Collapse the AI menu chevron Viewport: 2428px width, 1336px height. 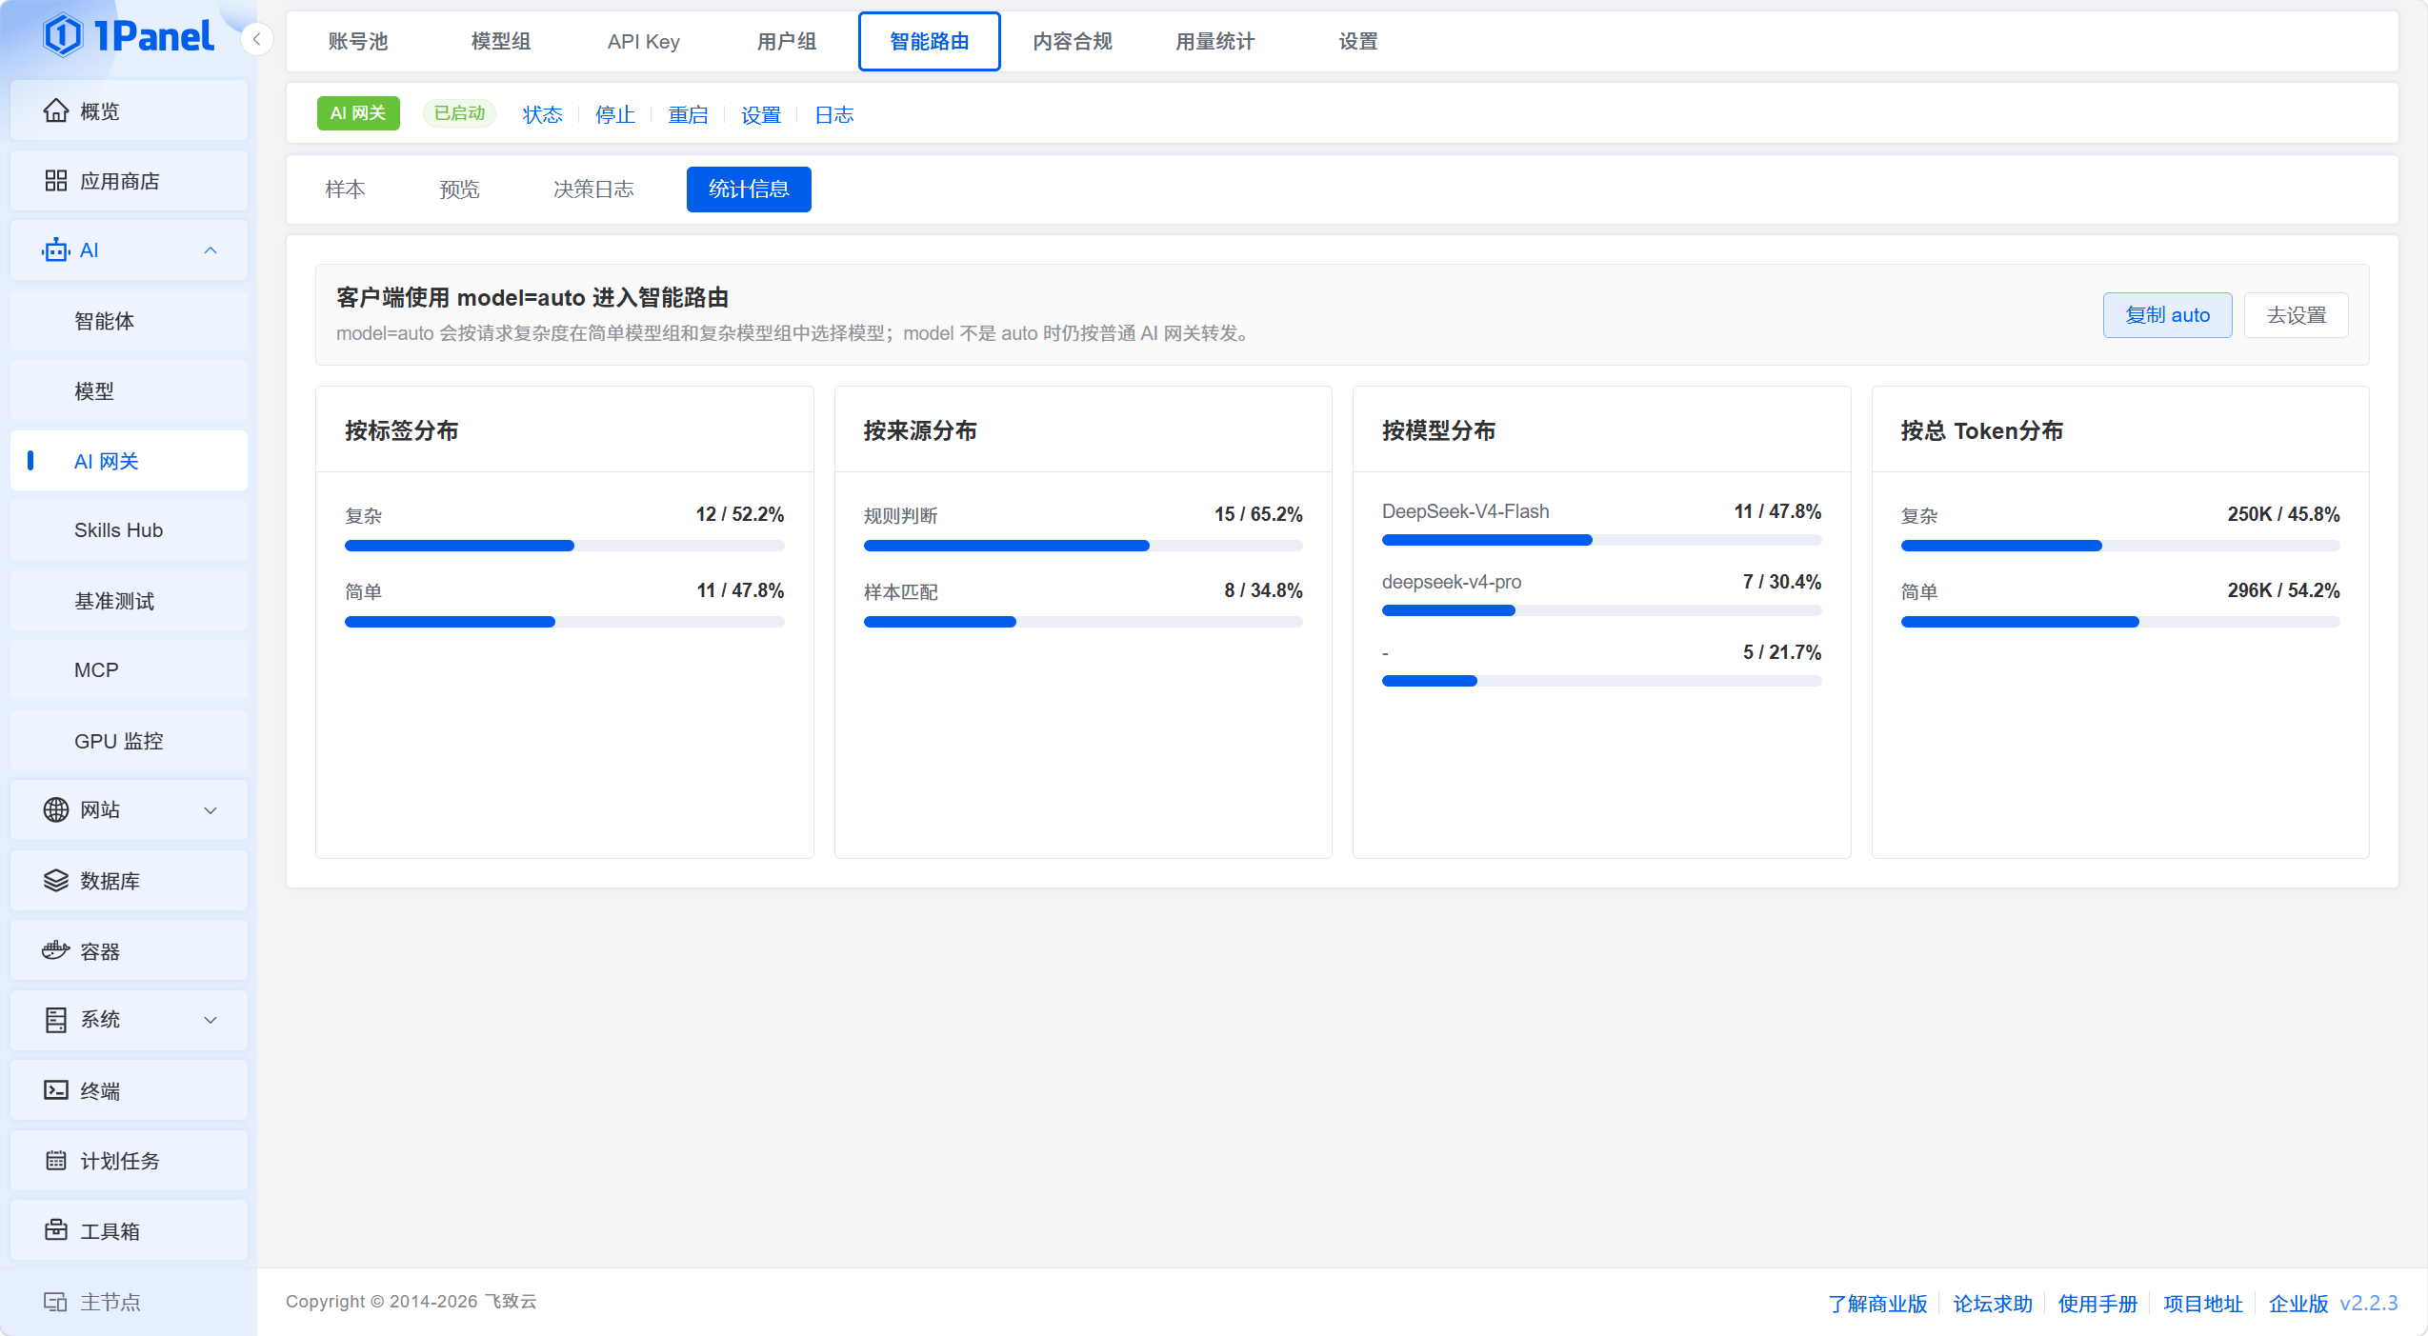coord(211,250)
